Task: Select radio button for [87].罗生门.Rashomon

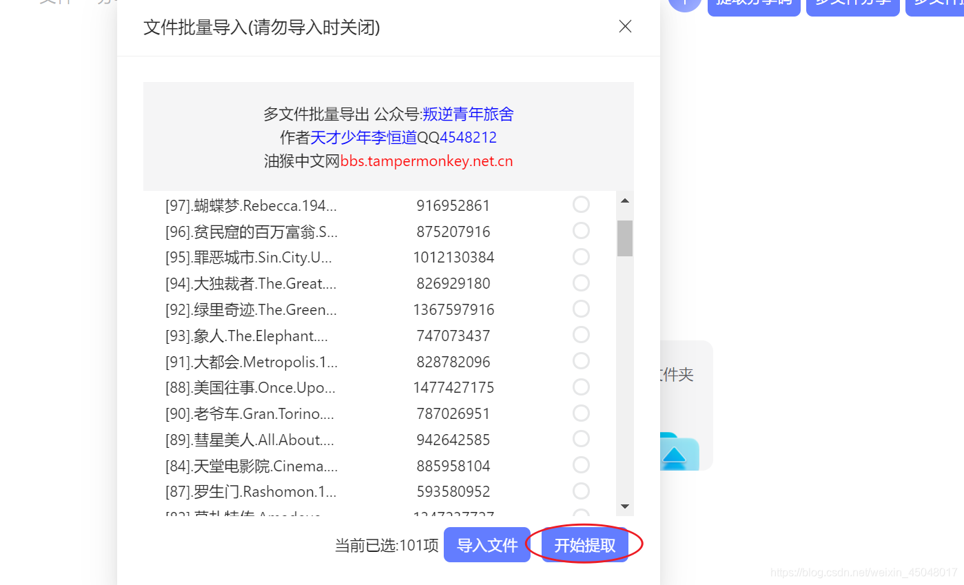Action: click(581, 491)
